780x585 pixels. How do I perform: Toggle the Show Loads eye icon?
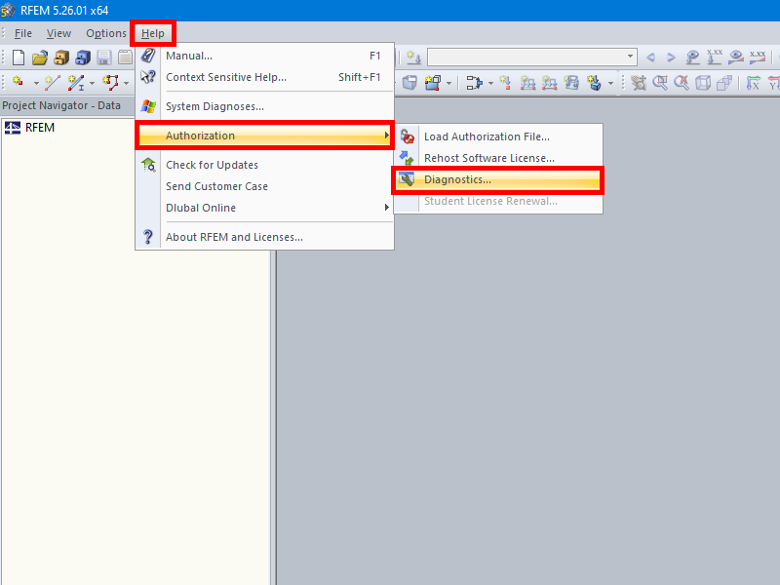[692, 58]
